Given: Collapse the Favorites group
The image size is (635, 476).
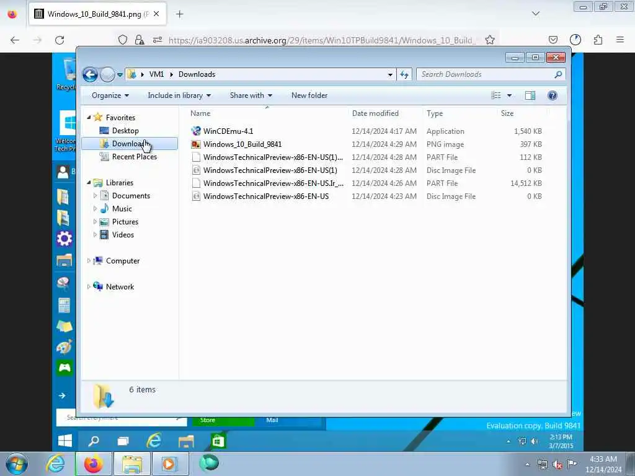Looking at the screenshot, I should point(89,117).
